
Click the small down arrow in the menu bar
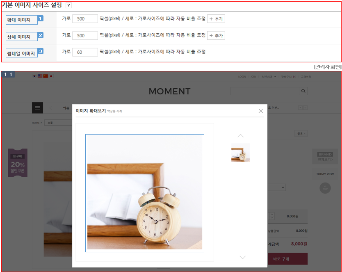(x=306, y=108)
